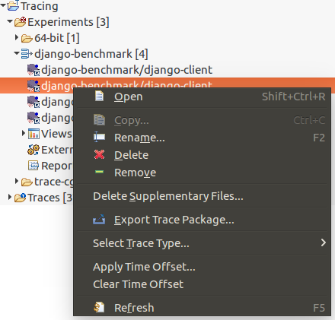Screen dimensions: 335x320
Task: Click the yellow-green Remove dash icon
Action: pyautogui.click(x=99, y=172)
